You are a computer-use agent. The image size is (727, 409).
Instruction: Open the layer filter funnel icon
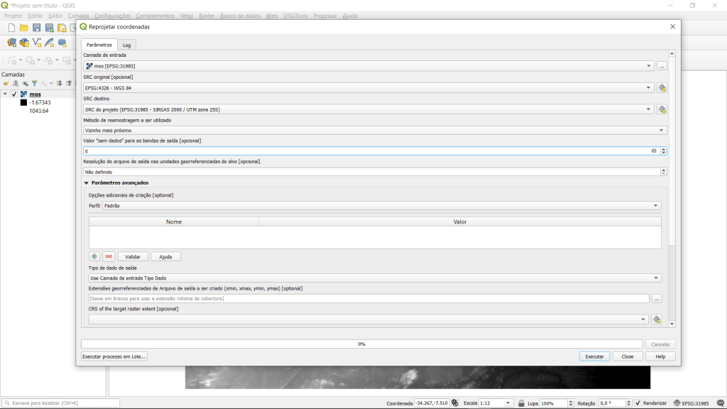pyautogui.click(x=33, y=83)
